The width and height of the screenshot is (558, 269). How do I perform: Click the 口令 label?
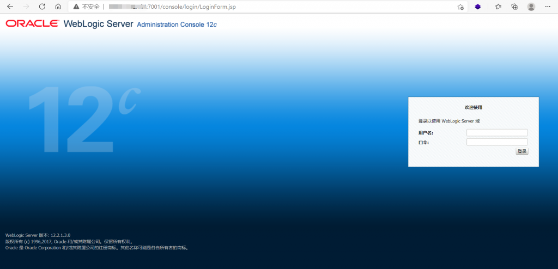point(423,142)
